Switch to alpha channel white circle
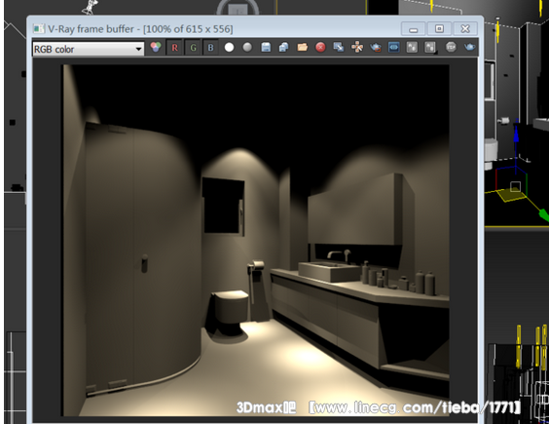This screenshot has width=549, height=424. tap(229, 47)
